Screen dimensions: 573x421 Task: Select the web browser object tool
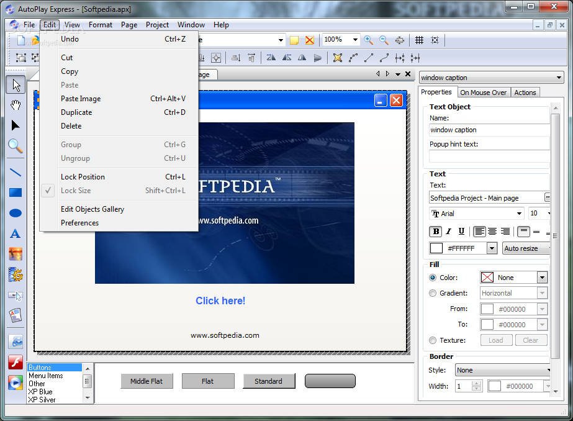[16, 342]
